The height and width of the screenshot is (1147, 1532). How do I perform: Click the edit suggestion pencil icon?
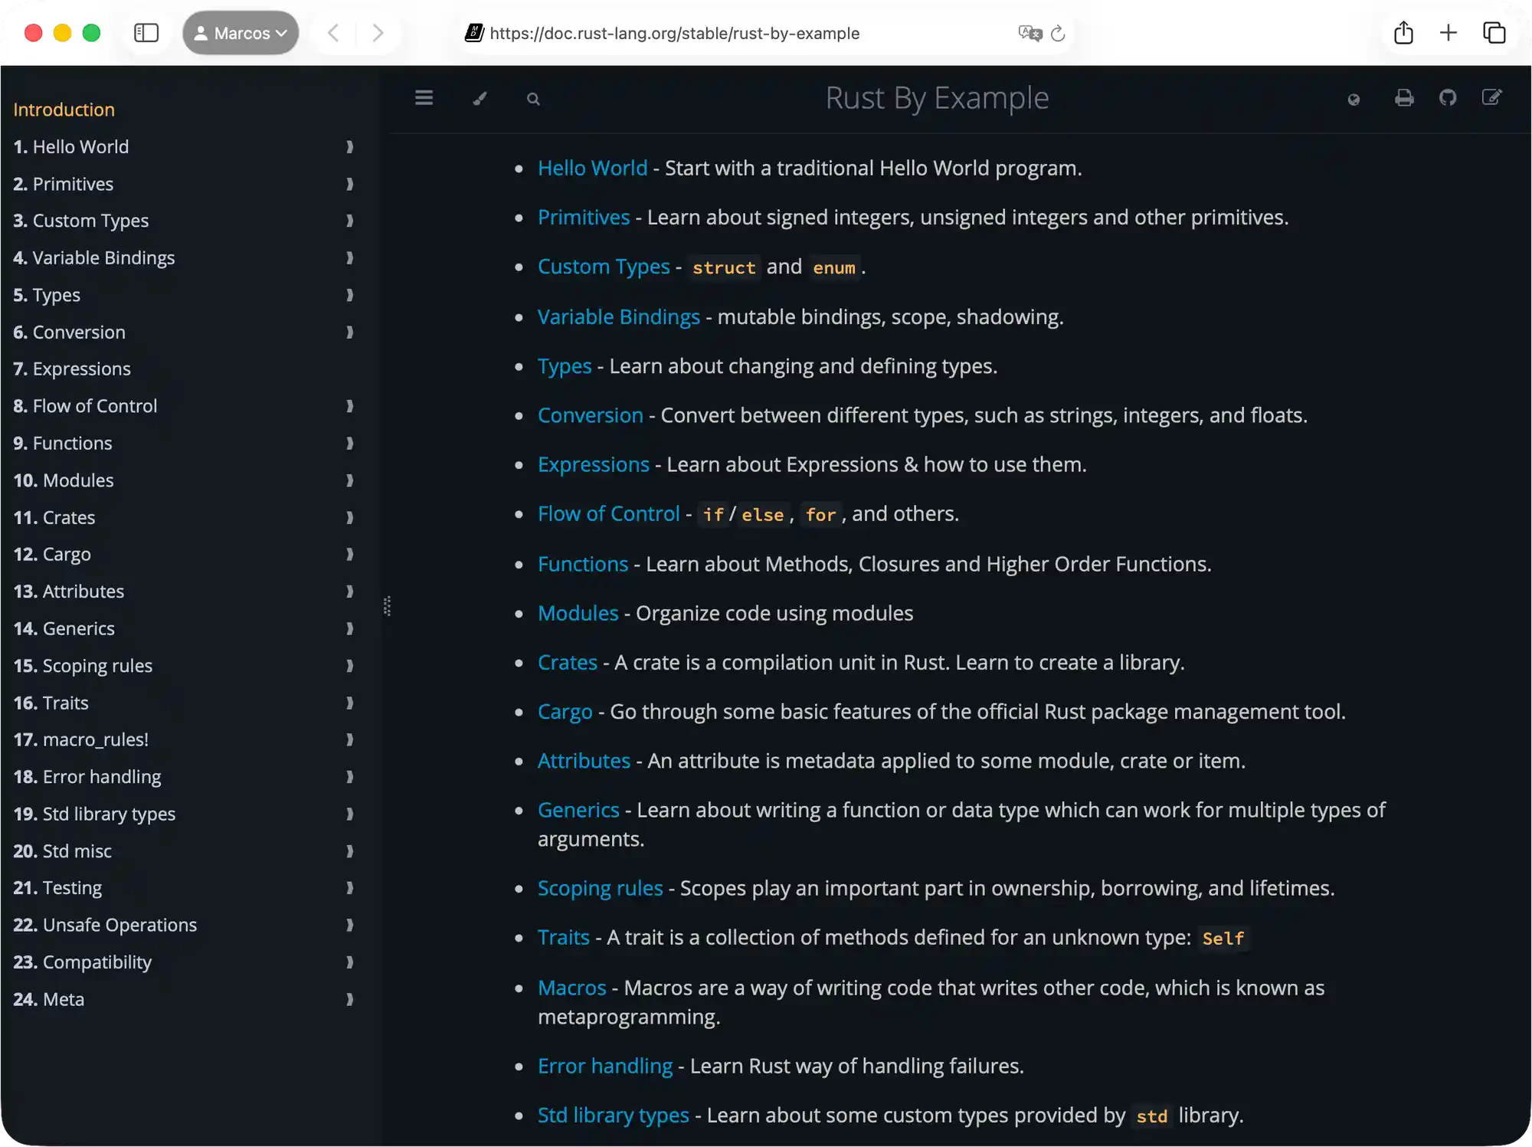1492,97
